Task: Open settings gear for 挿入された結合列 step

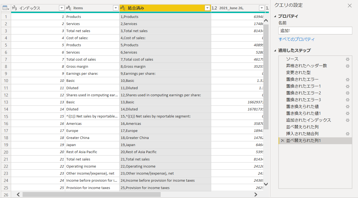Action: point(347,134)
